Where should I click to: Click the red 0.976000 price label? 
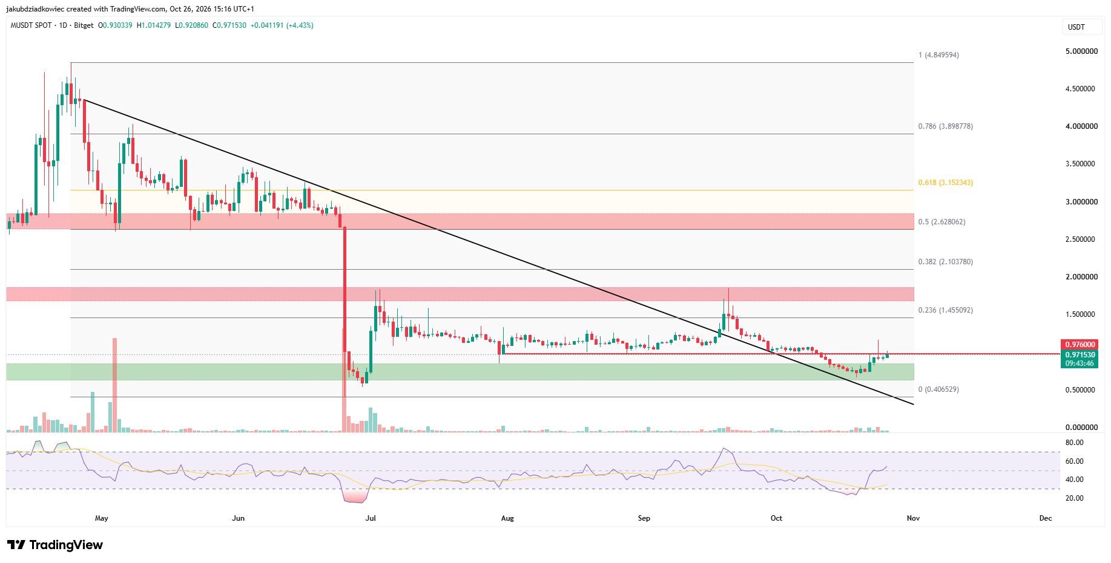click(1080, 345)
